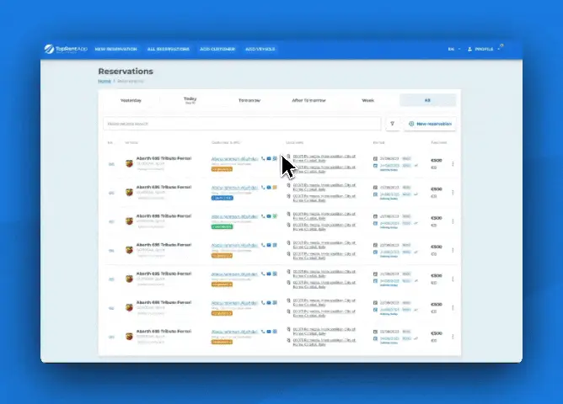Click the calendar icon in the first row's Period column
The width and height of the screenshot is (563, 404).
(375, 157)
